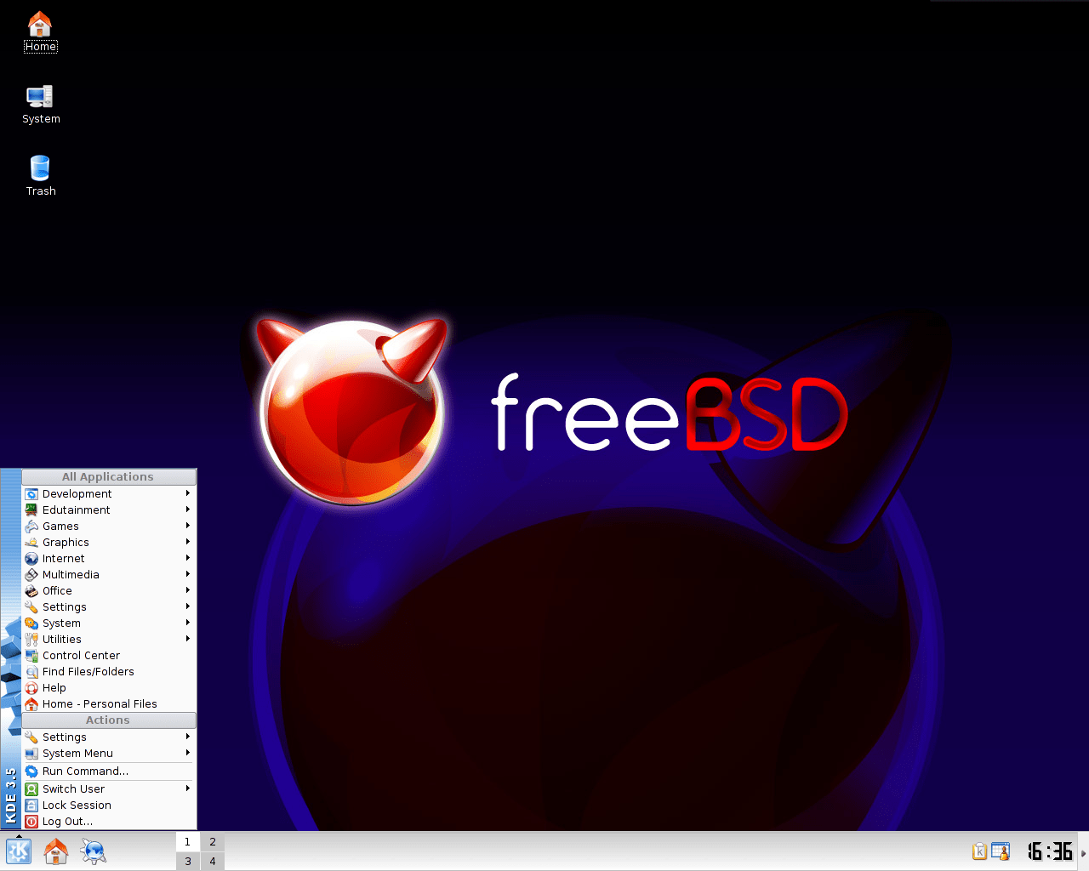Screen dimensions: 1089x871
Task: Click Log Out
Action: [66, 821]
